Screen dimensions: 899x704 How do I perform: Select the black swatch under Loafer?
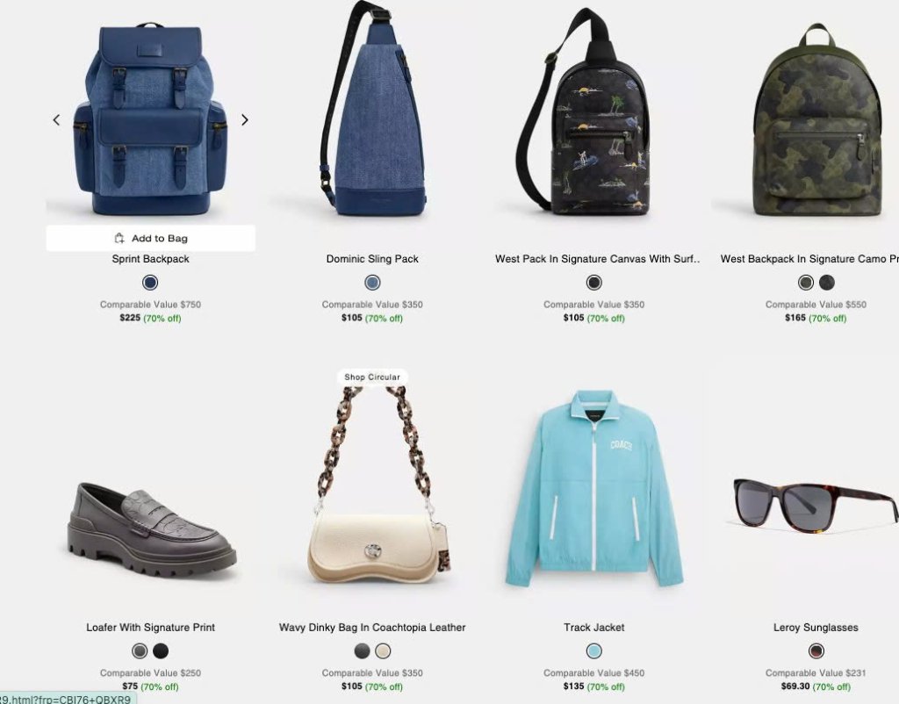161,651
